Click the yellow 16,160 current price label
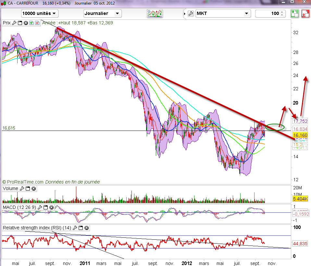Viewport: 311px width, 266px height. tap(300, 135)
